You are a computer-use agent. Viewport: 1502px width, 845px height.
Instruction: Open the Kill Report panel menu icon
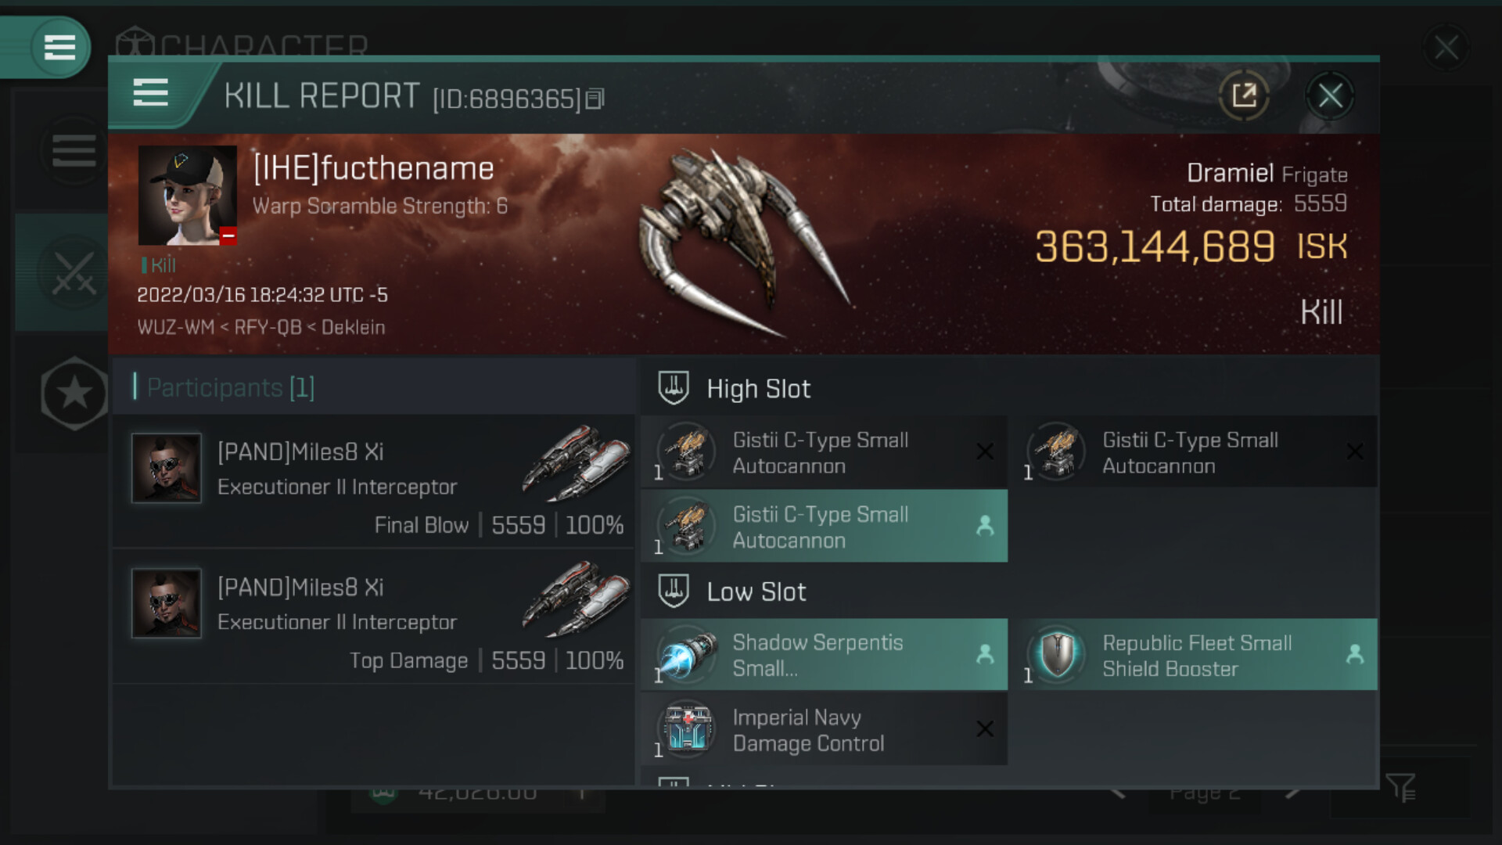150,93
